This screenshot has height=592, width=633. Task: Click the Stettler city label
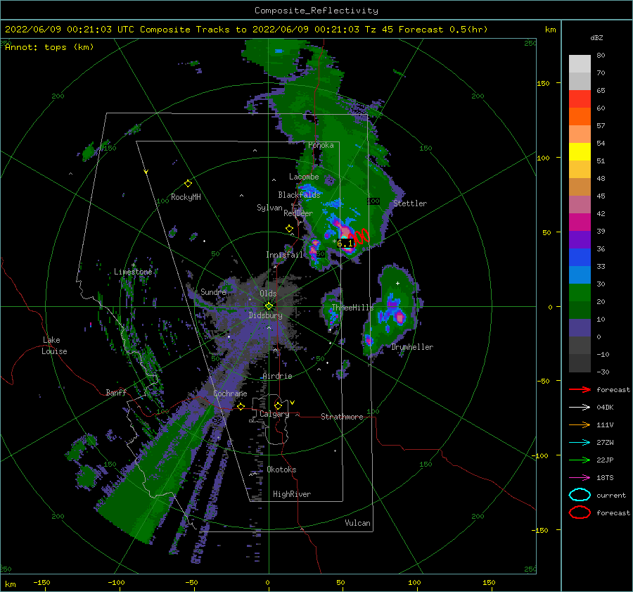click(410, 203)
